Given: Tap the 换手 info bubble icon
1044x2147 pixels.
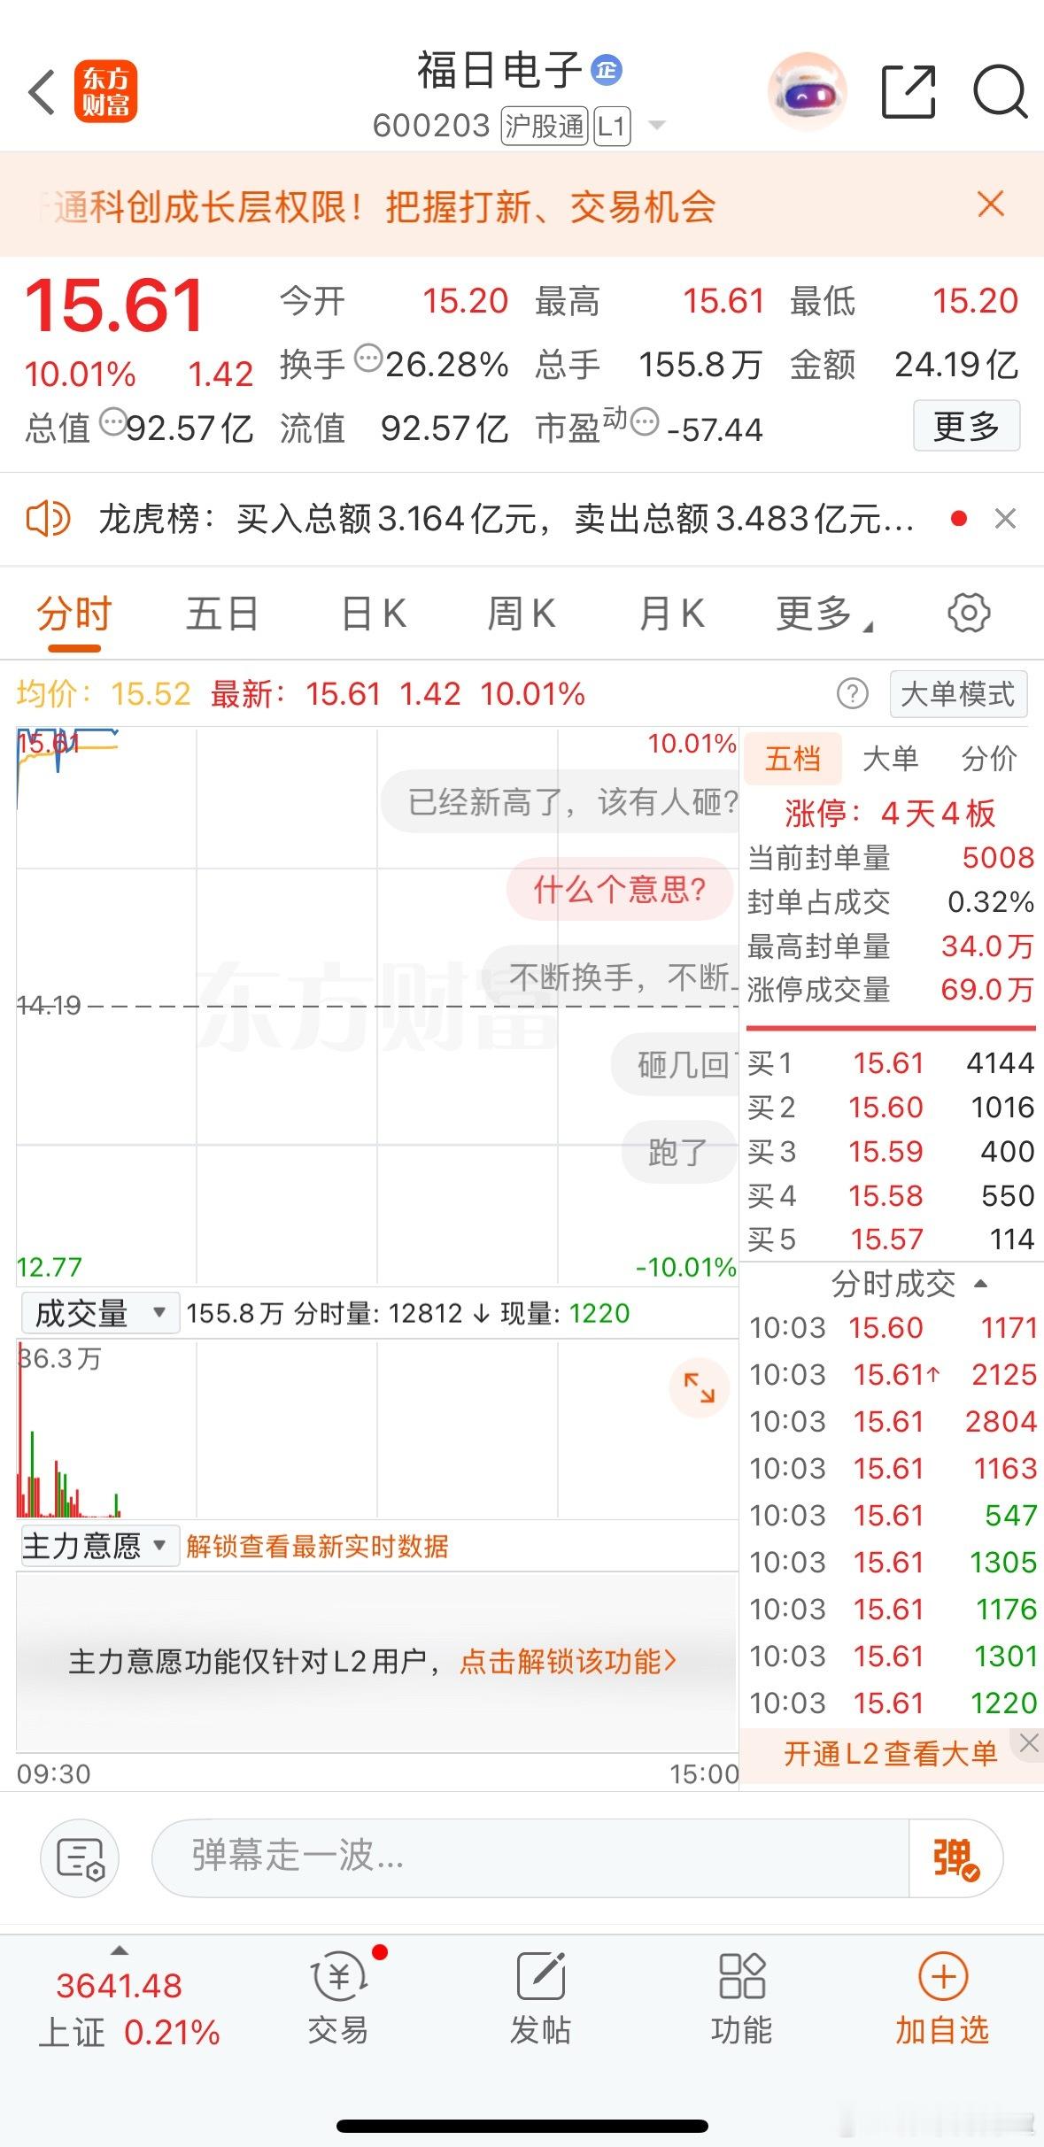Looking at the screenshot, I should click(368, 359).
